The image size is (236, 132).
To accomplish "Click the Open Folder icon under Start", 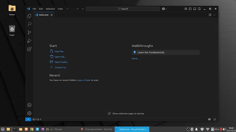I will [51, 62].
